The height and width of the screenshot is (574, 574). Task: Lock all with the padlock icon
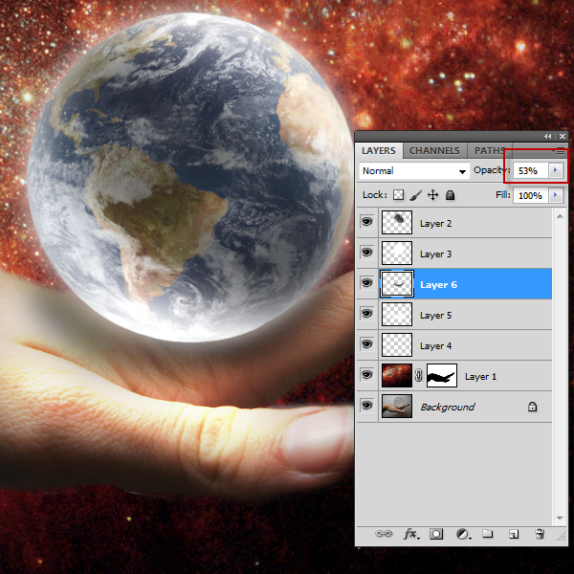click(450, 195)
